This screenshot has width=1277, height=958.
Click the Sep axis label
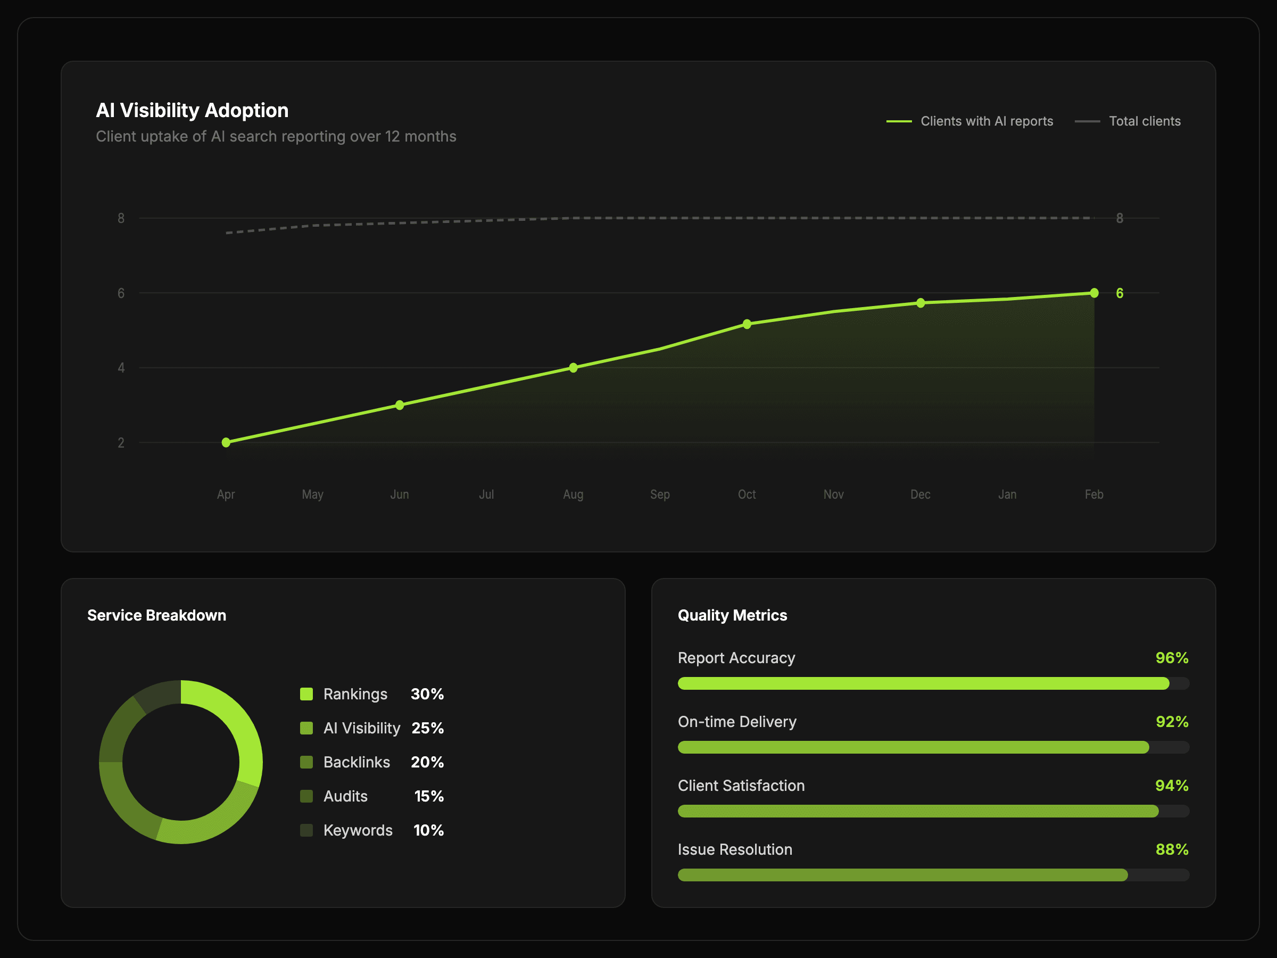[660, 494]
